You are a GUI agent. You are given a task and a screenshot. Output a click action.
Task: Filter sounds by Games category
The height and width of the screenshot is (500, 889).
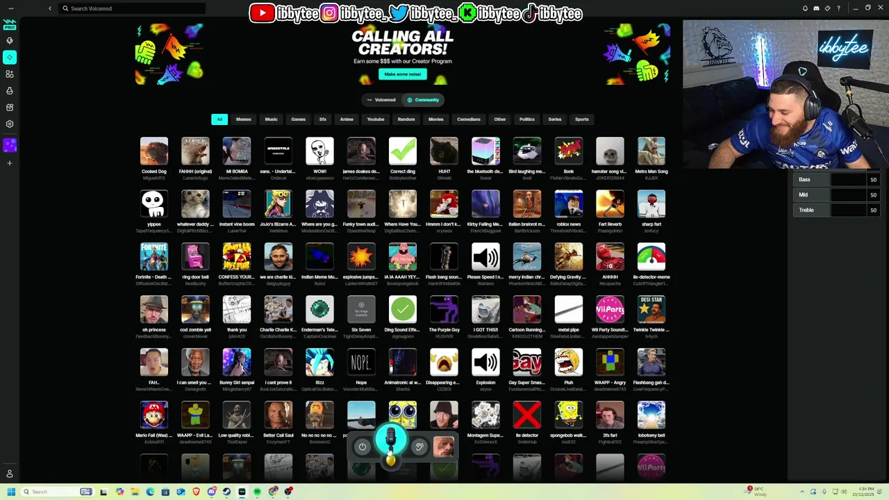point(299,119)
